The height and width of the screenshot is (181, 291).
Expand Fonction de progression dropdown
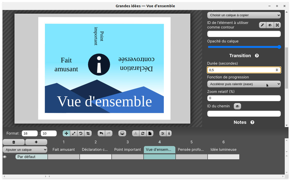click(244, 84)
